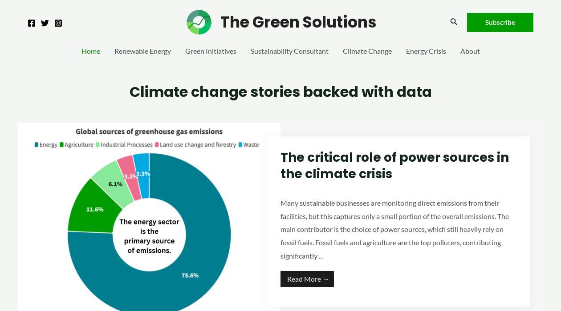
Task: Open the Renewable Energy menu item
Action: click(142, 51)
